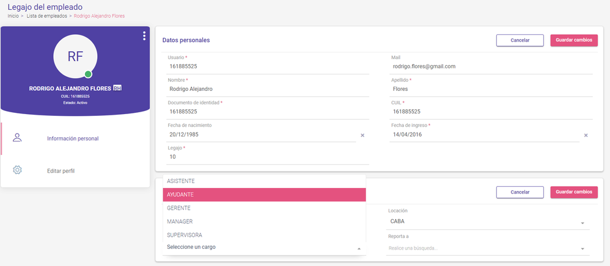This screenshot has height=266, width=610.
Task: Collapse the Seleccione un cargo dropdown
Action: click(x=359, y=248)
